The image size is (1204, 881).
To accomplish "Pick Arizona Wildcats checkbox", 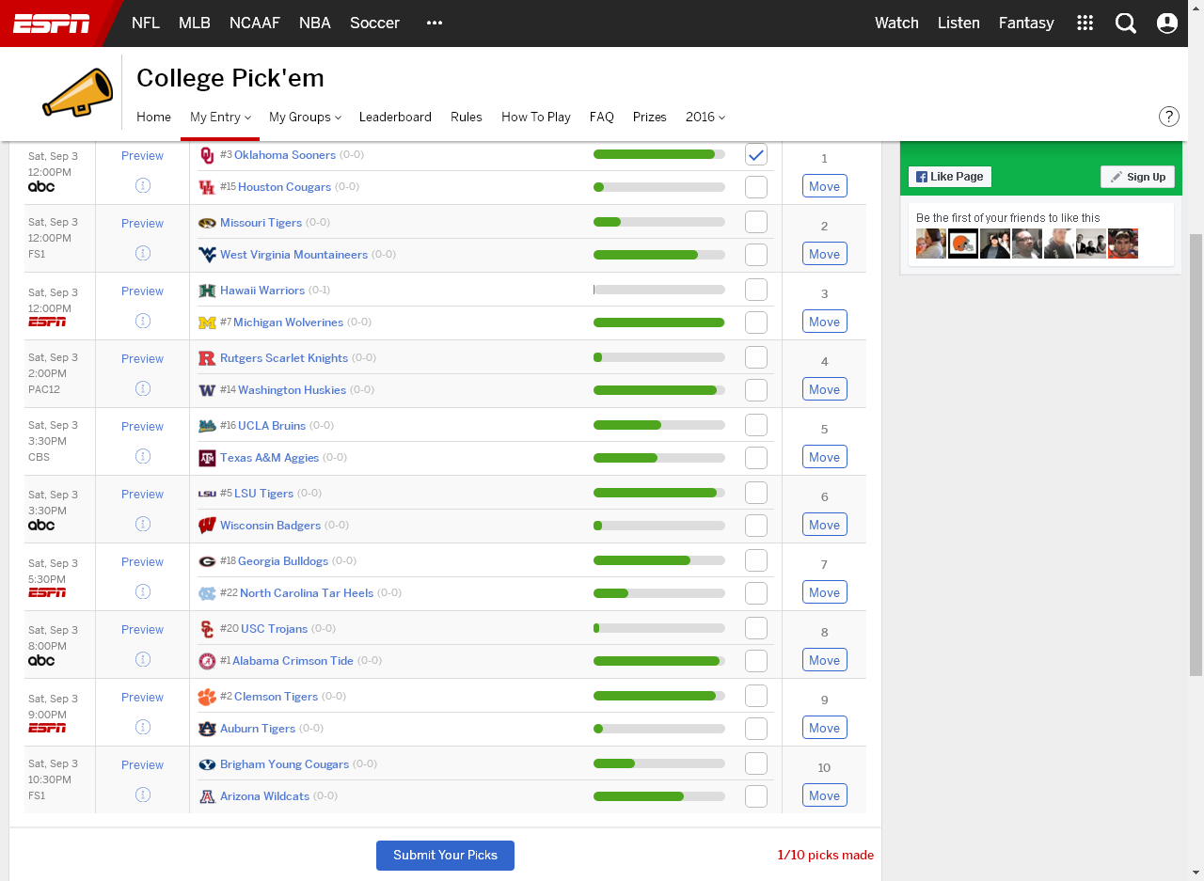I will pyautogui.click(x=756, y=796).
